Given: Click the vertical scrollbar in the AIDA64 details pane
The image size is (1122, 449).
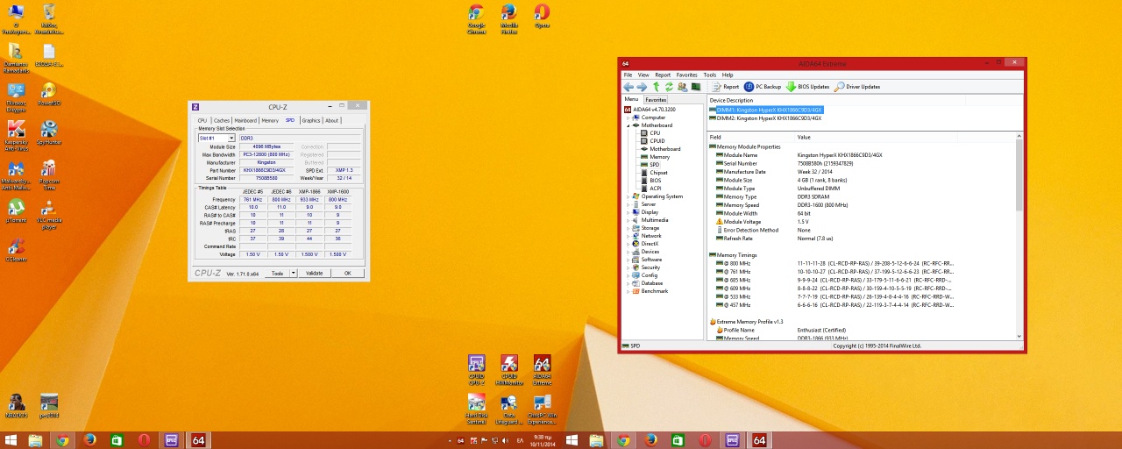Looking at the screenshot, I should coord(1019,237).
